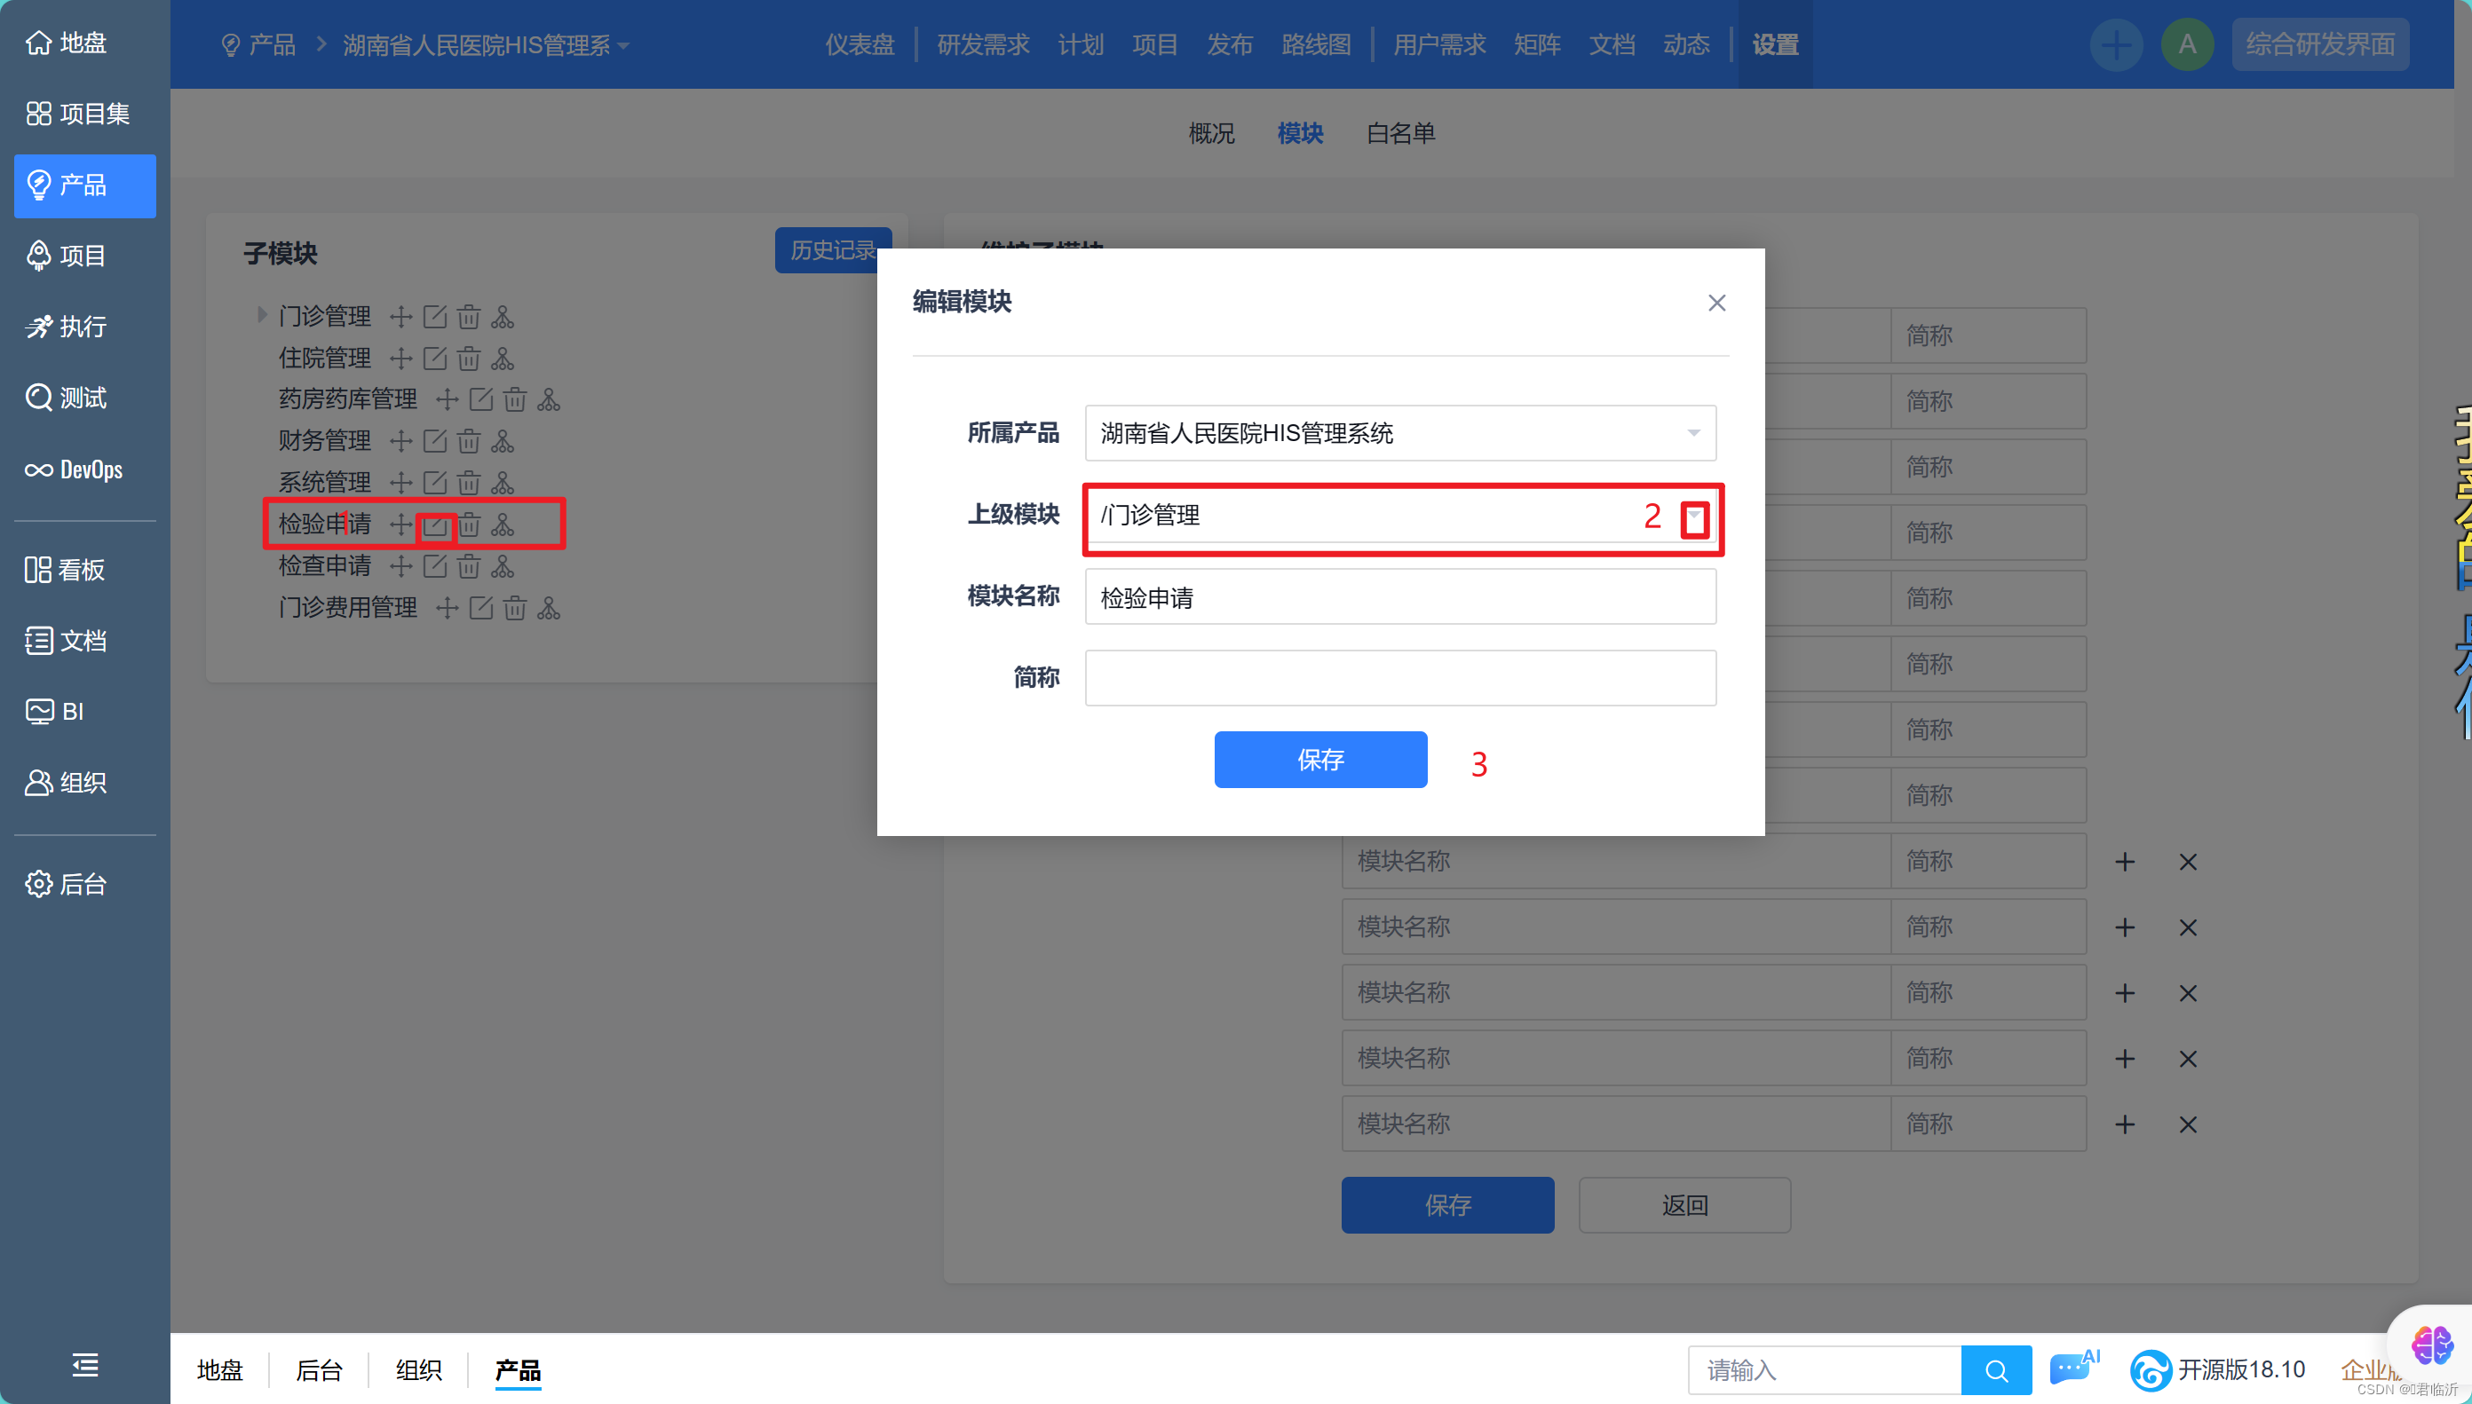Switch to 白名单 tab
The height and width of the screenshot is (1404, 2472).
pos(1400,133)
